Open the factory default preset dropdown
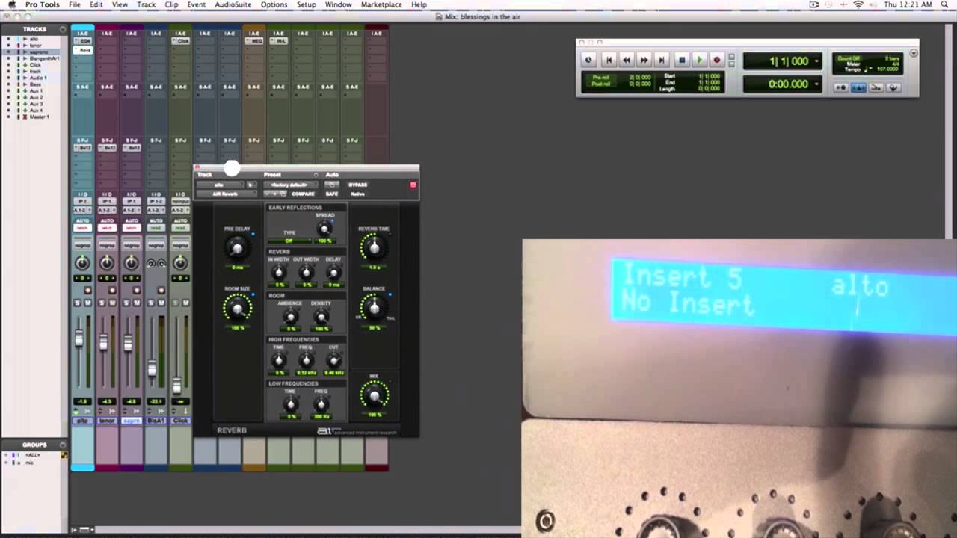The height and width of the screenshot is (538, 957). [290, 185]
